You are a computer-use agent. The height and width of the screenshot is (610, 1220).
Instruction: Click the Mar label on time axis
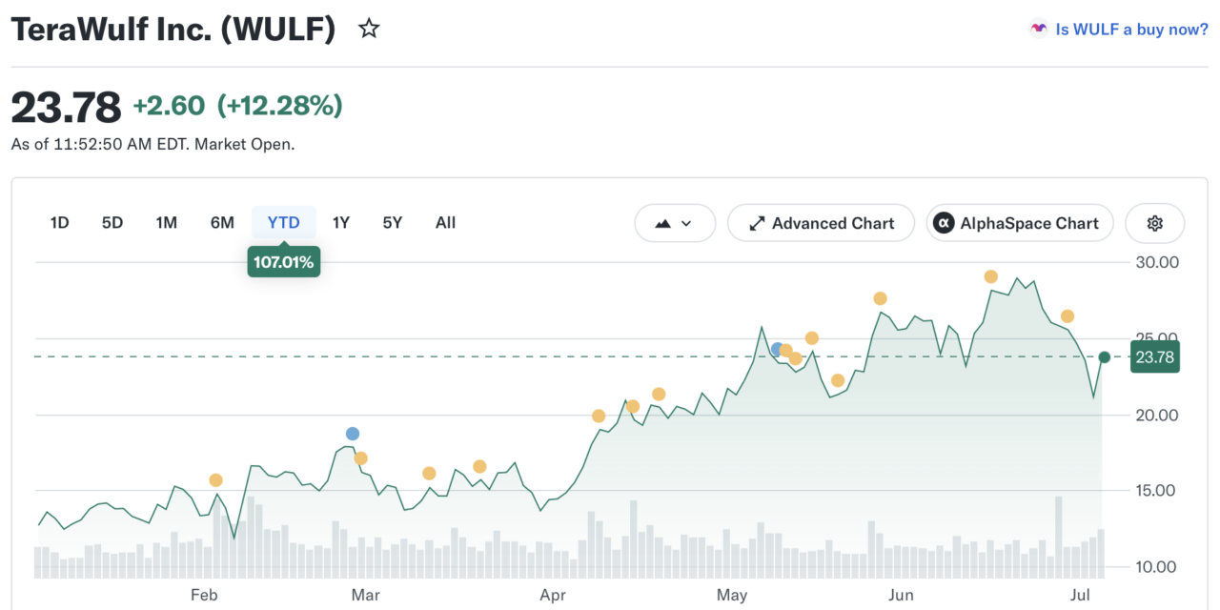(366, 596)
